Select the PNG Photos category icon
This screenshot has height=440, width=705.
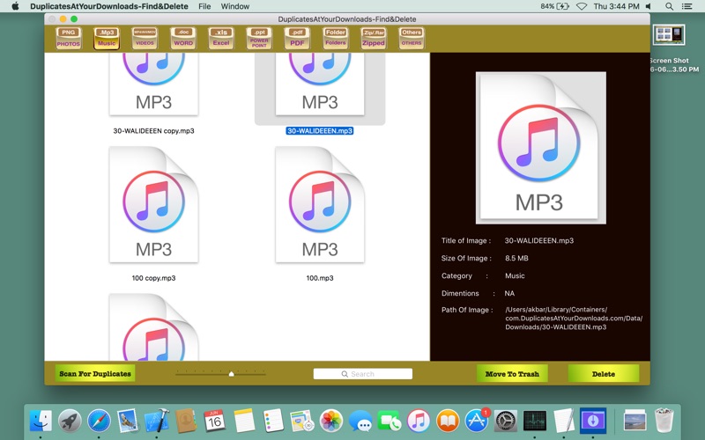69,38
